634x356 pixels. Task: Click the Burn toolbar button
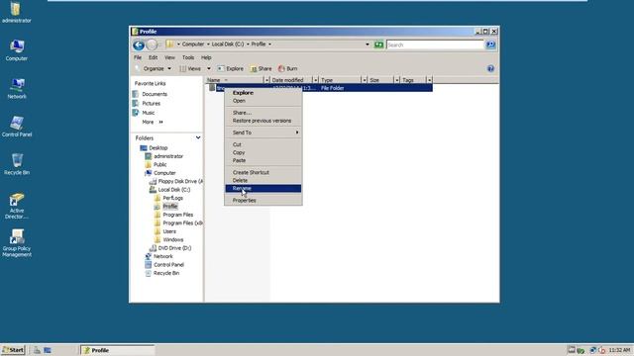pos(287,68)
